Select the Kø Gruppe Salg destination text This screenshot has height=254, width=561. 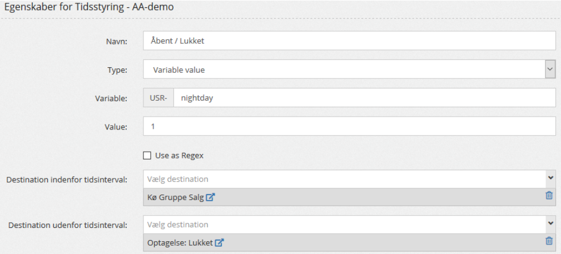coord(176,197)
